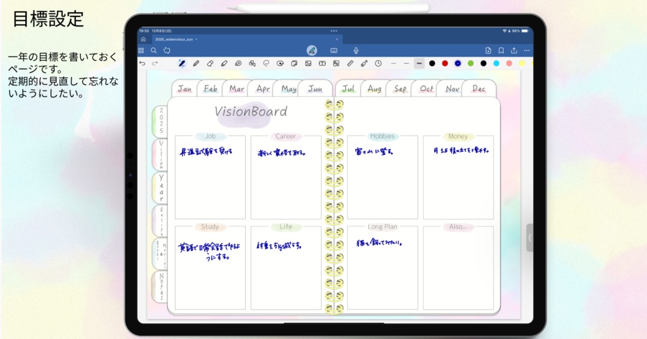The height and width of the screenshot is (339, 647).
Task: Close the 2025_watercolour_sun document tab
Action: 337,39
